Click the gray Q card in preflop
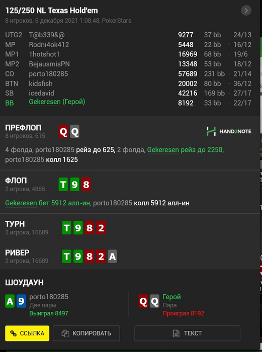 75,131
